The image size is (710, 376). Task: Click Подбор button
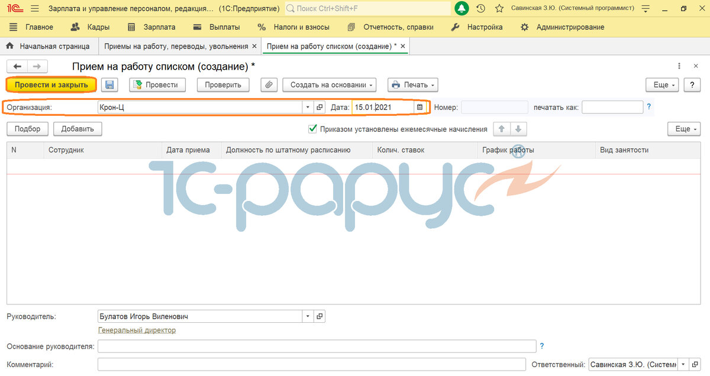28,129
